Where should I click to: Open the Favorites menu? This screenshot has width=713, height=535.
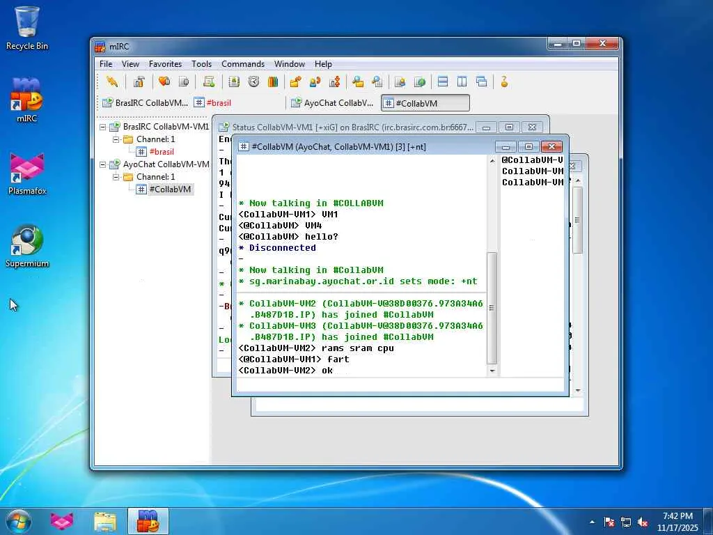165,64
